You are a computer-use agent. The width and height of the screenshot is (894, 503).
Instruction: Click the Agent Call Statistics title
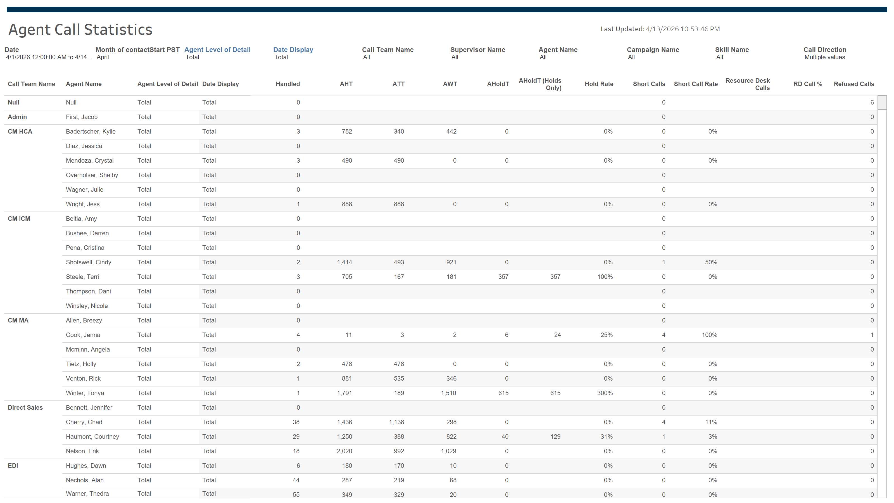click(x=80, y=30)
